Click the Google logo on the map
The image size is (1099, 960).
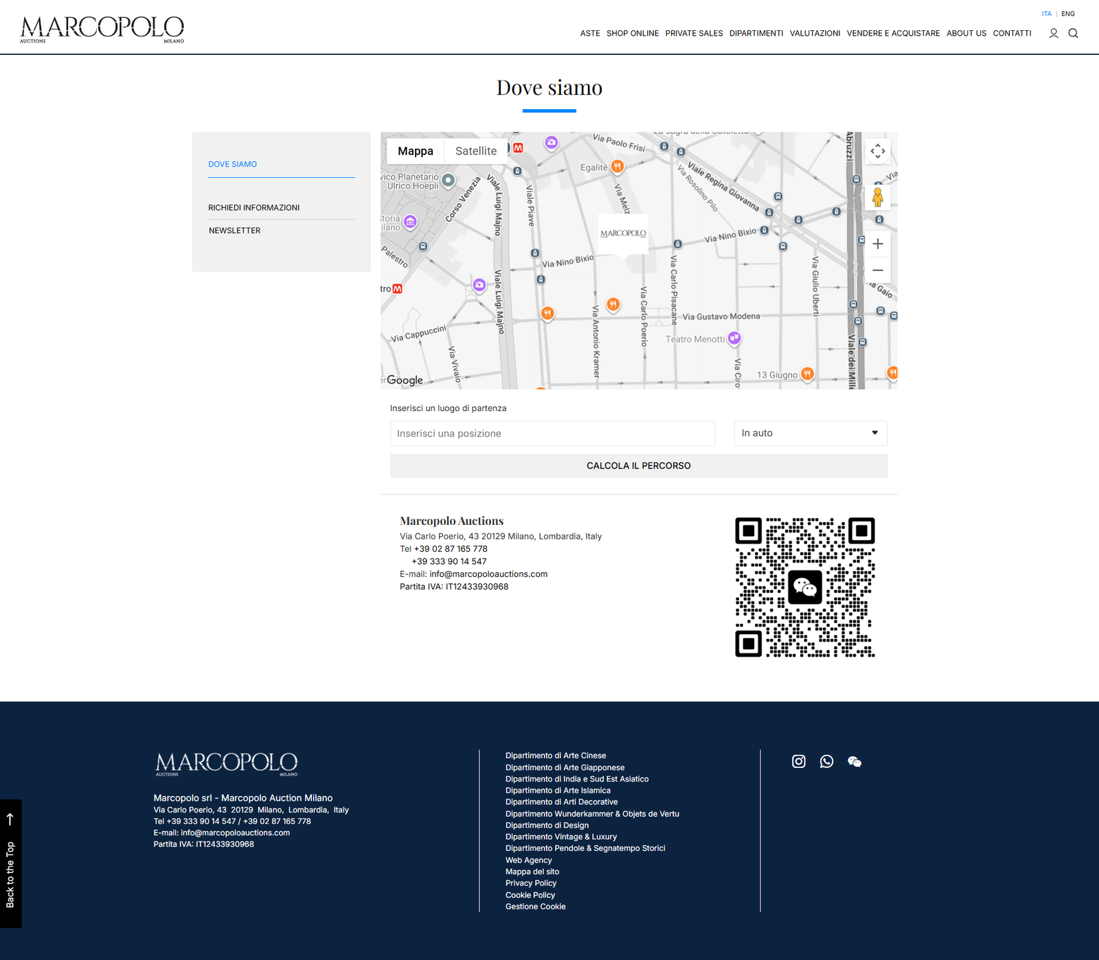405,380
